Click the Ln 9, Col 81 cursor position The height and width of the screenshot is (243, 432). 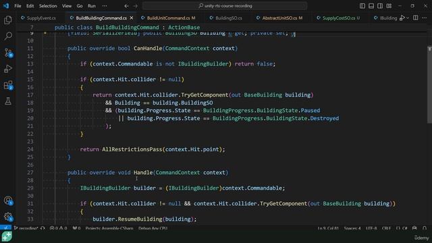[328, 228]
